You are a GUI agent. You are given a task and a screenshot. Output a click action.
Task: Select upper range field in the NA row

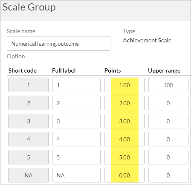coord(168,175)
